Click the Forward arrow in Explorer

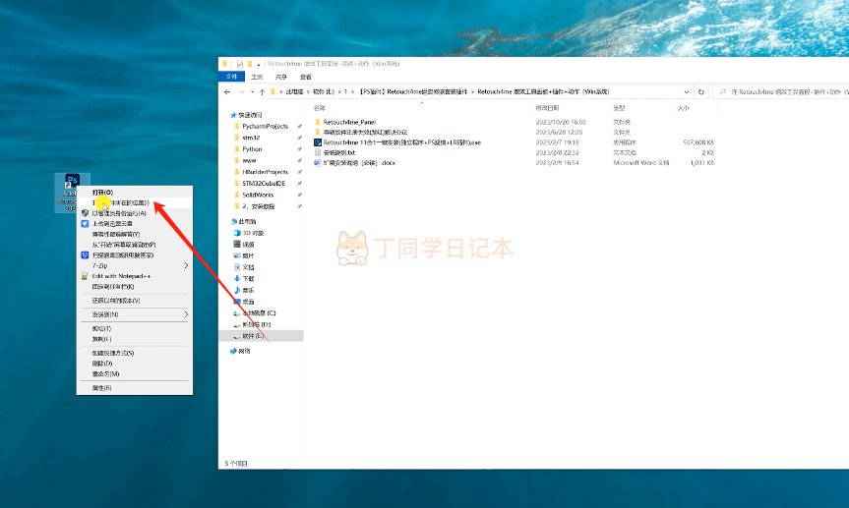pyautogui.click(x=241, y=92)
